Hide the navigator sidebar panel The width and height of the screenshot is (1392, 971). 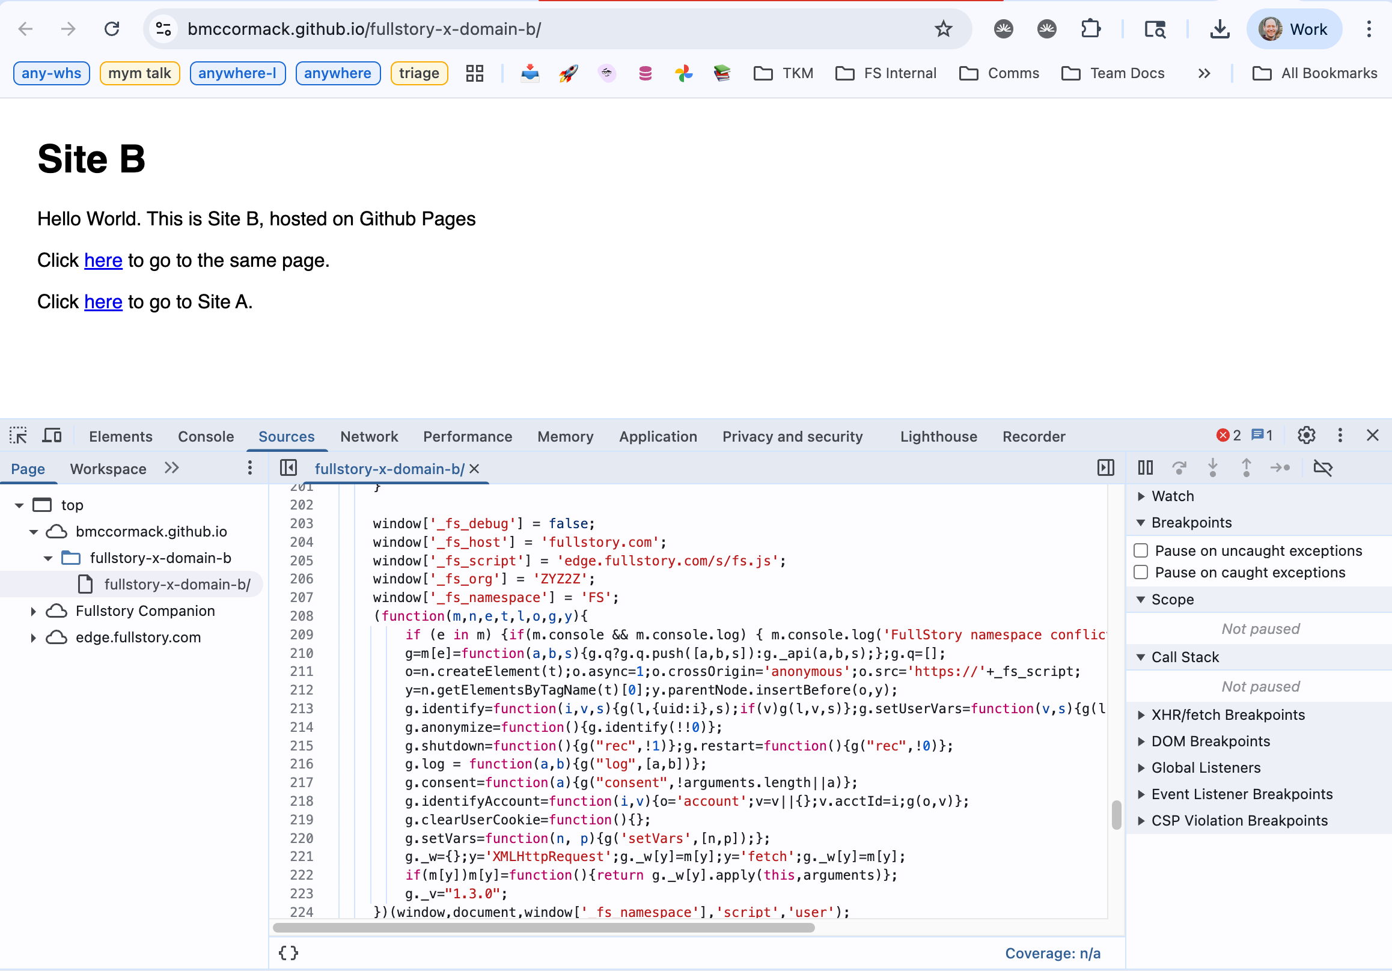[288, 468]
